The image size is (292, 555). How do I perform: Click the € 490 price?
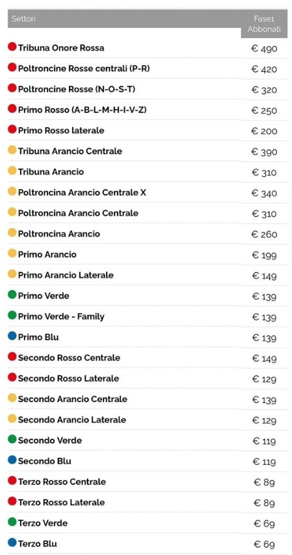pos(264,48)
